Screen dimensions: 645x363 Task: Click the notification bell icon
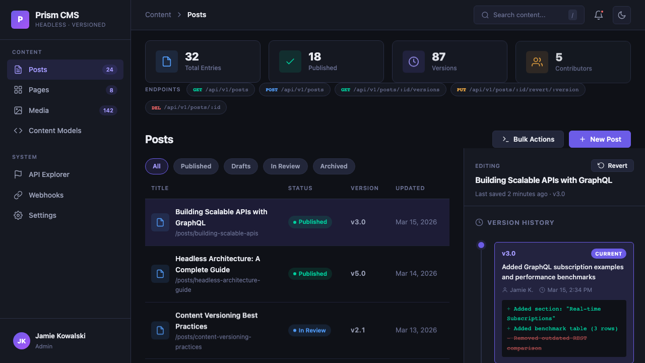point(599,15)
